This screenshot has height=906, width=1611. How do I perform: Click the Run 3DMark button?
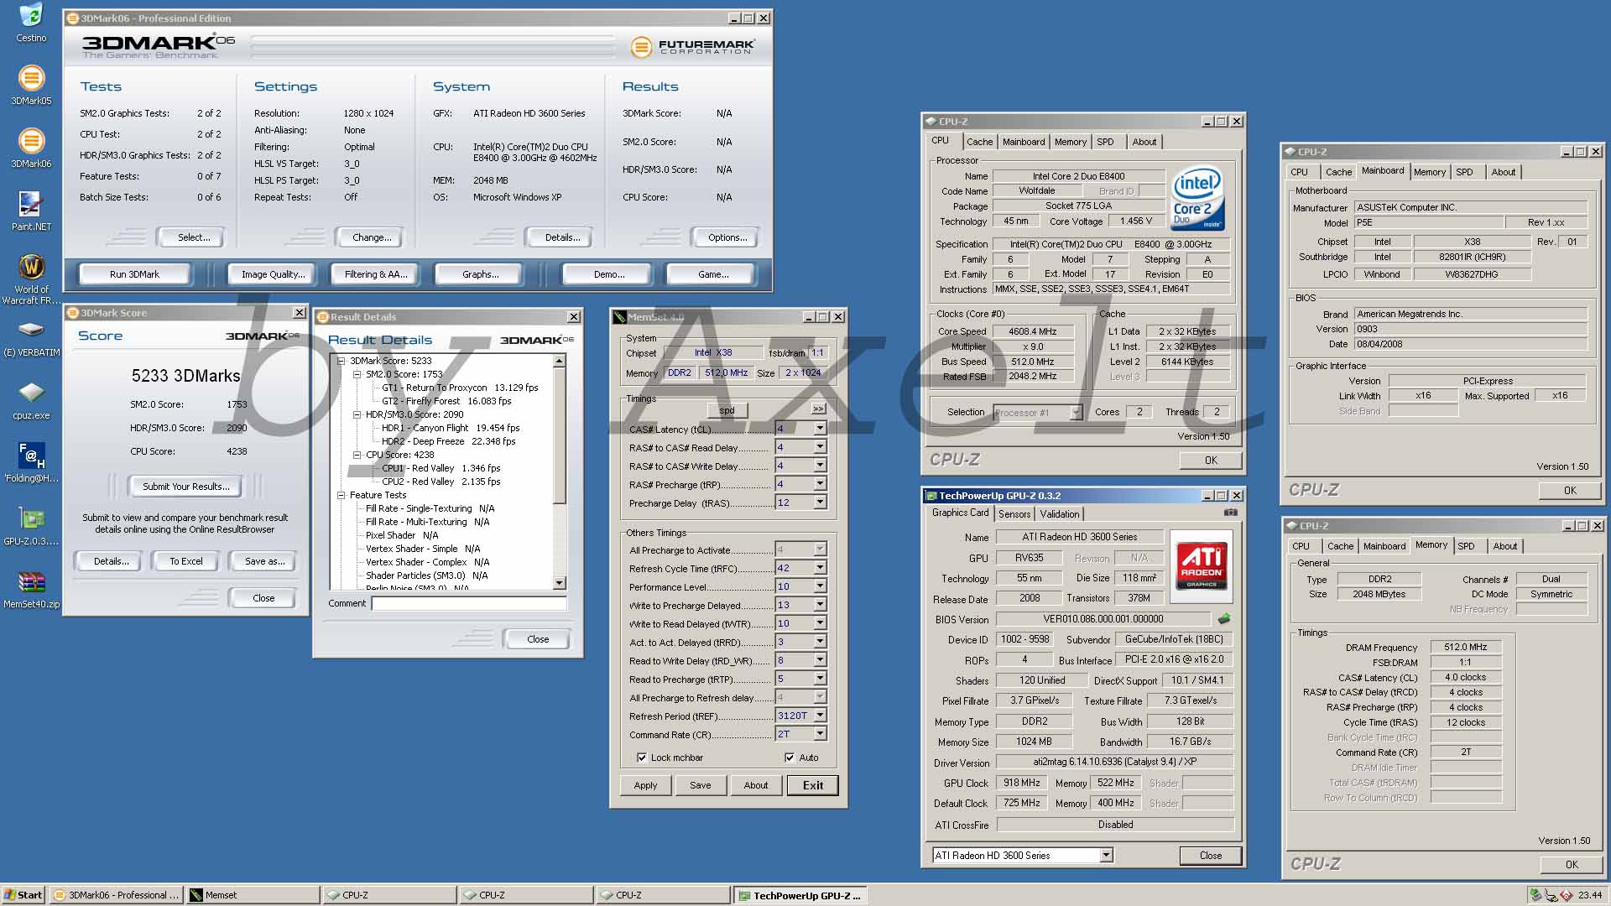pos(134,274)
